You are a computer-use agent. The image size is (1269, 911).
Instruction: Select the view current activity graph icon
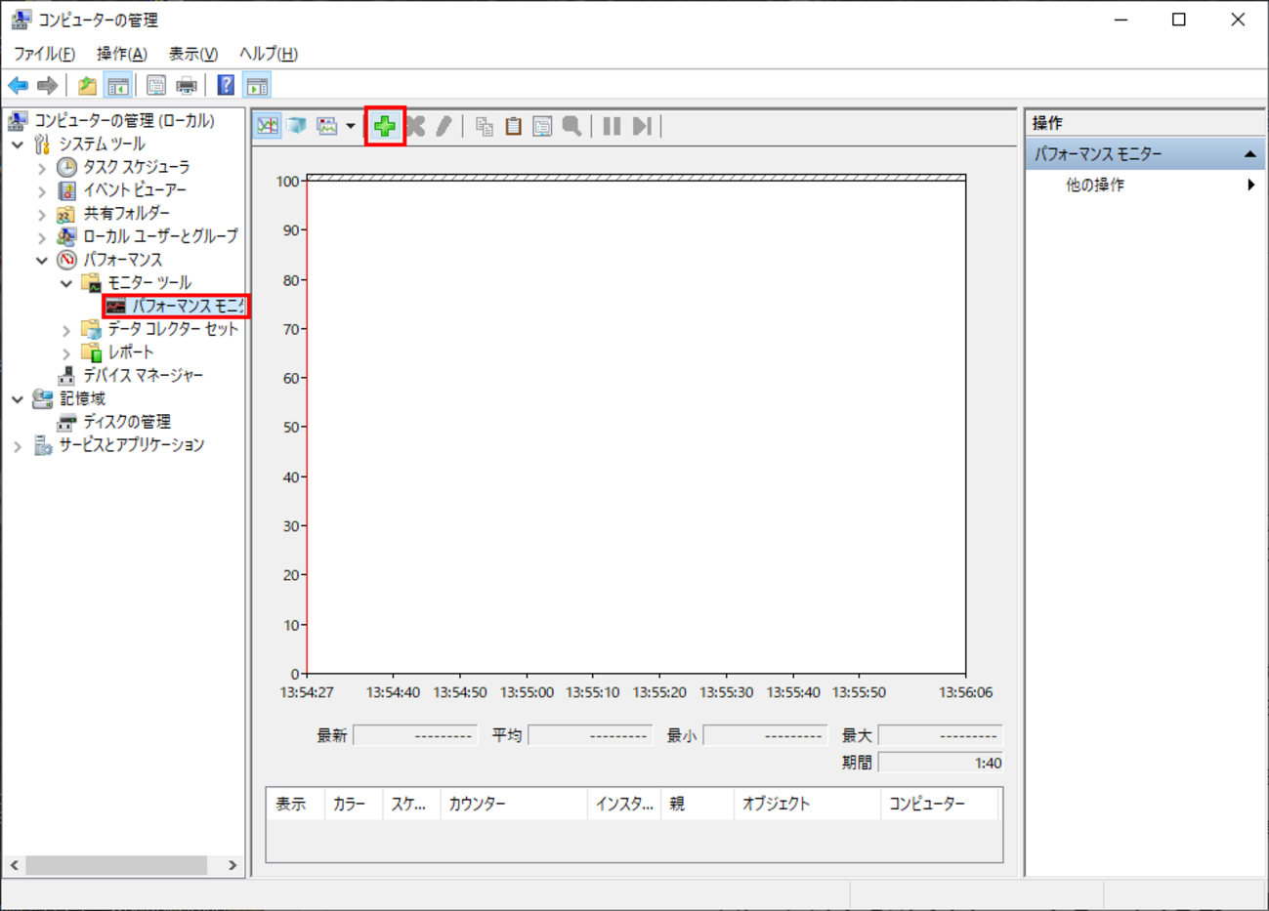click(x=268, y=126)
